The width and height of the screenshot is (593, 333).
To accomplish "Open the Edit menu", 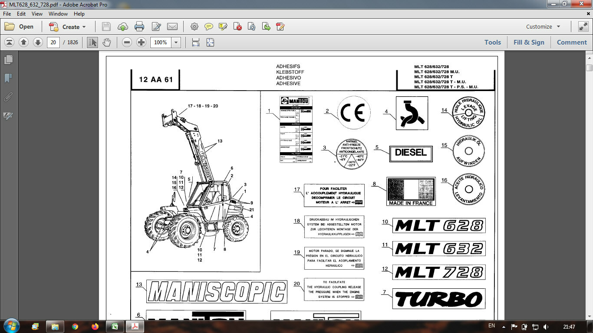I will tap(21, 13).
